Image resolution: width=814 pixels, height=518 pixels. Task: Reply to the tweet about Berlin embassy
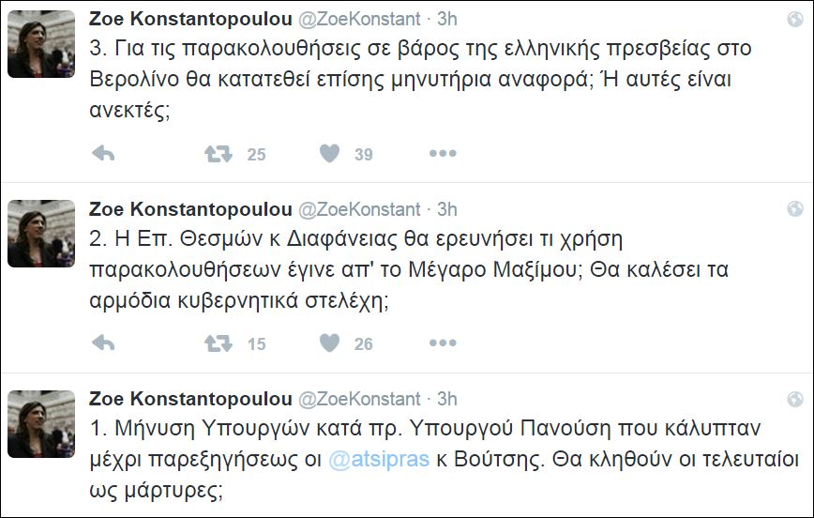tap(103, 154)
